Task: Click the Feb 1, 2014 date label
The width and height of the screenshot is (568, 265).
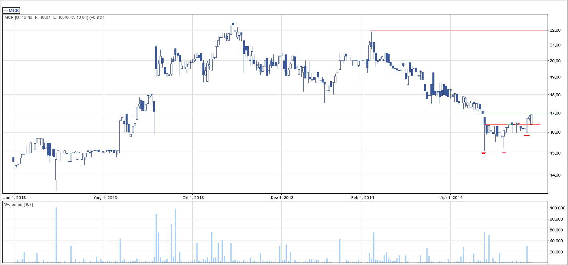Action: pos(362,197)
